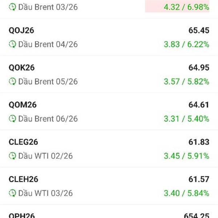The image size is (218, 218).
Task: Open the QOM26 contract details
Action: tap(23, 105)
